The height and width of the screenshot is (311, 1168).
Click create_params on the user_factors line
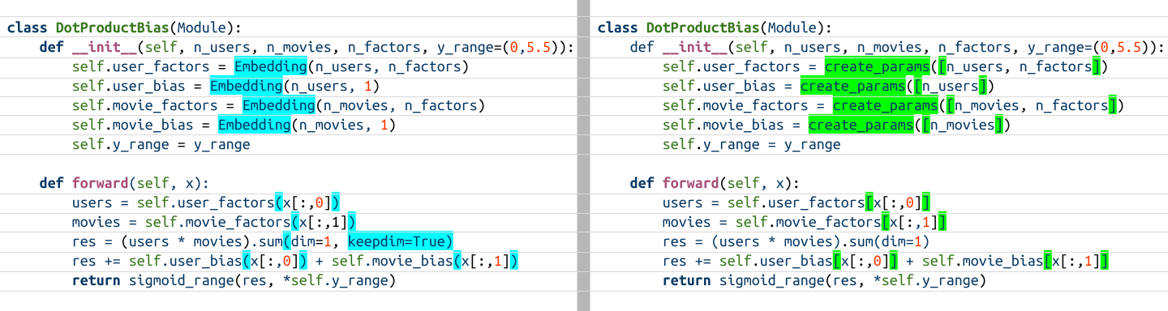877,66
